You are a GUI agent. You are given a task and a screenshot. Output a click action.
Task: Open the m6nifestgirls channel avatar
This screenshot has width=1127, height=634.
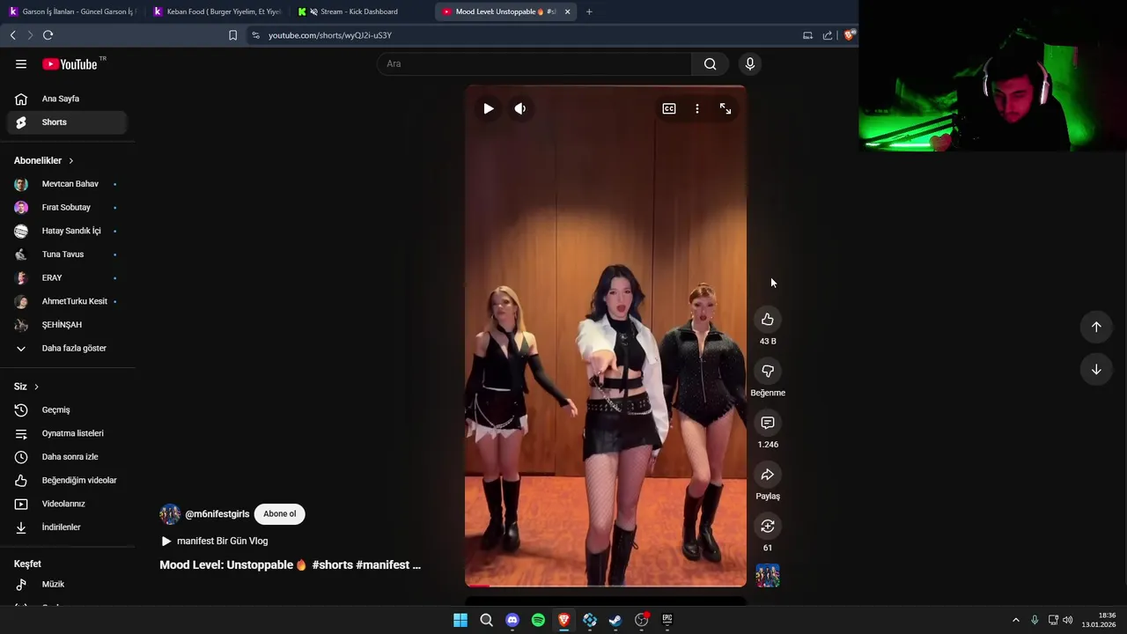click(x=170, y=514)
